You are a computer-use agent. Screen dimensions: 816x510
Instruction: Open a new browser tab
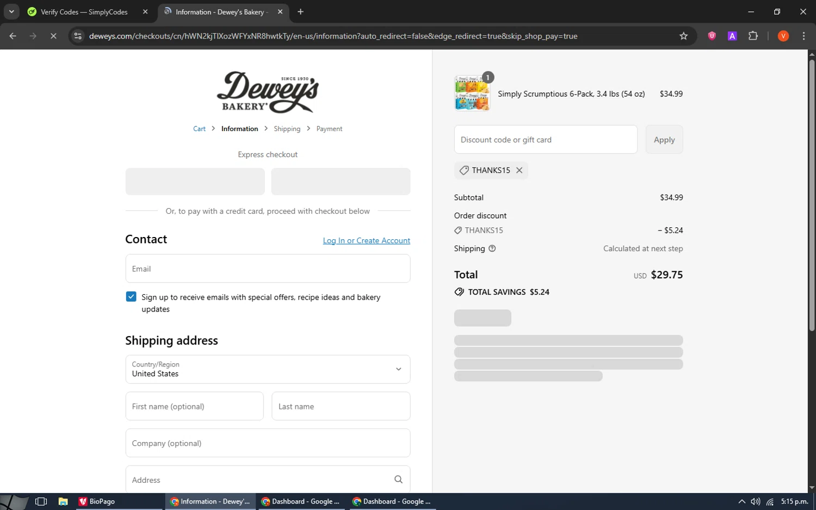[x=300, y=12]
